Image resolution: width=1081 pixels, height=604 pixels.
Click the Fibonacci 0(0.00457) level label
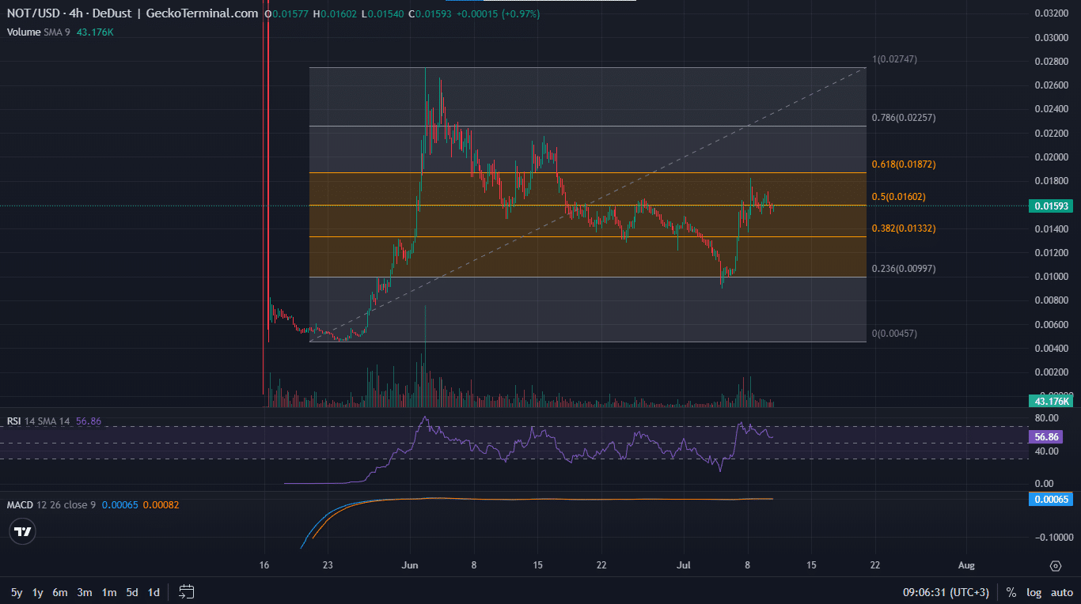894,334
